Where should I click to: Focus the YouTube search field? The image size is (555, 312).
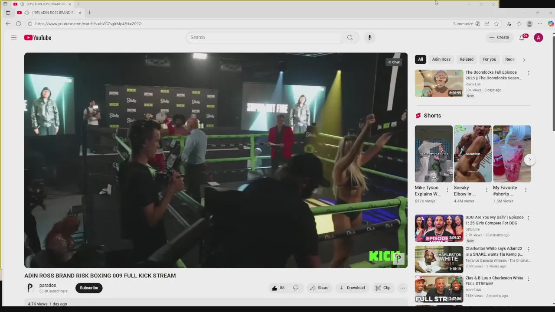(x=263, y=37)
